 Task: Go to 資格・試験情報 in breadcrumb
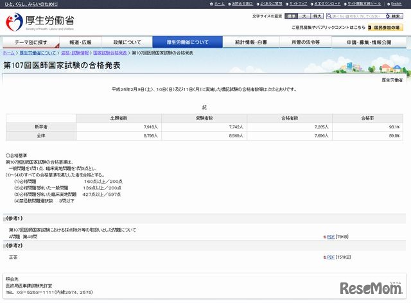[74, 53]
